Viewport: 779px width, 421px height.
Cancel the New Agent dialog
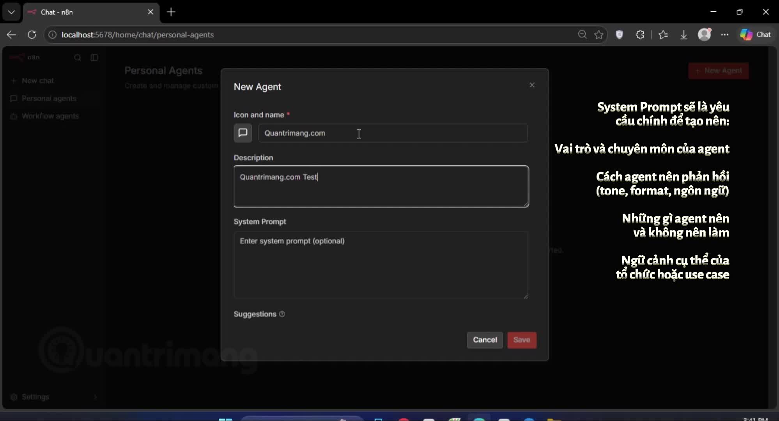point(485,340)
